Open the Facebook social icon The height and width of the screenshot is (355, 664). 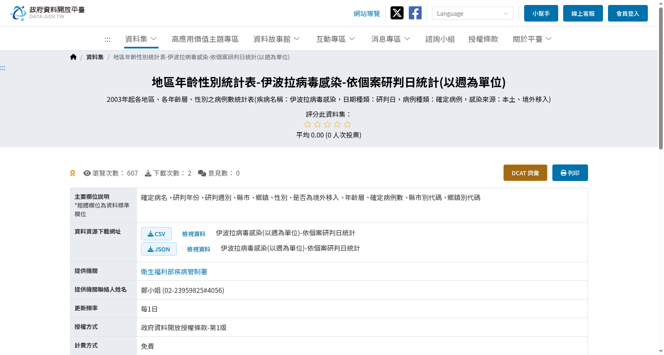point(415,13)
